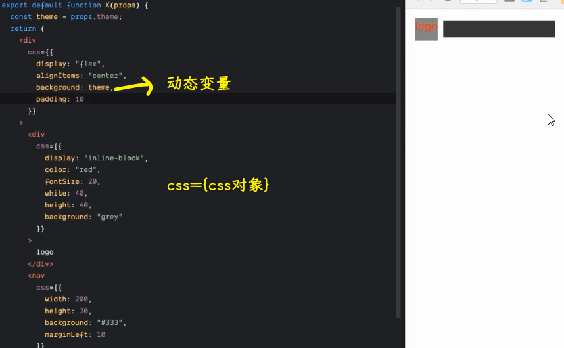Click the css={css对象} annotation text
564x348 pixels.
pyautogui.click(x=218, y=186)
